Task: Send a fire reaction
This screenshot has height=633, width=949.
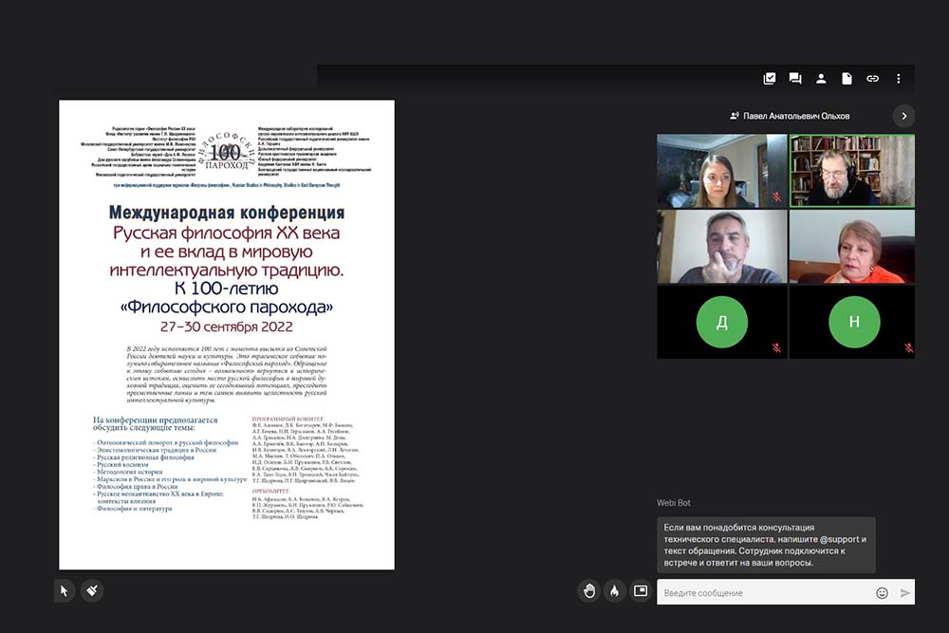Action: click(615, 590)
